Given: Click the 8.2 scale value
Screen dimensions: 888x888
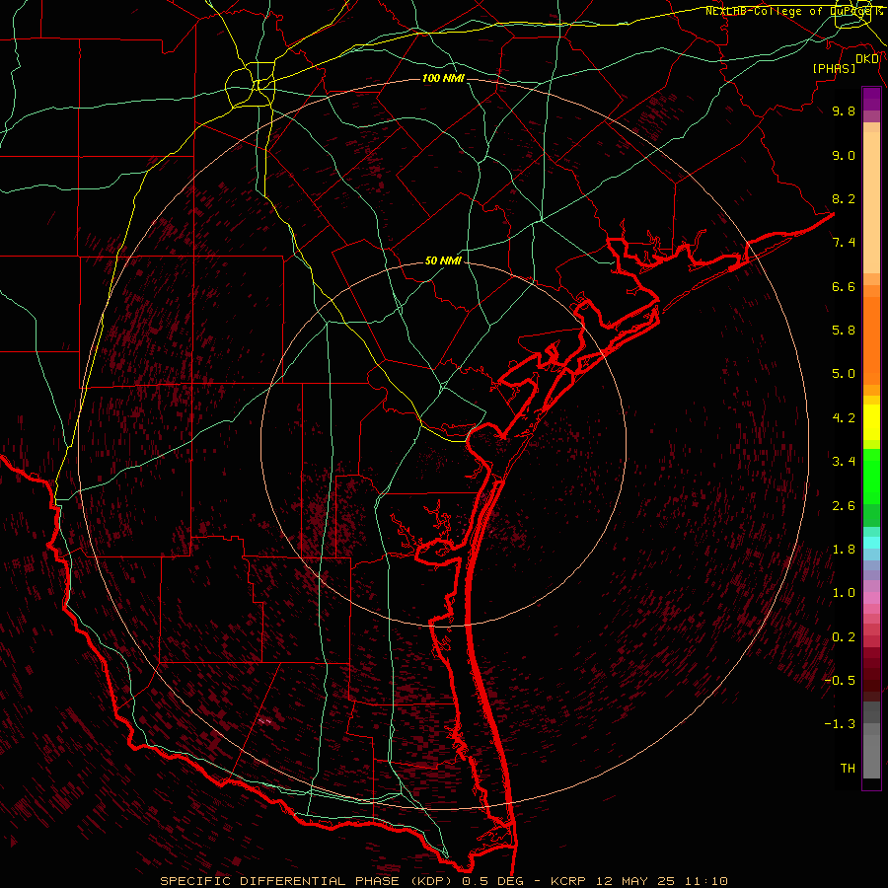Looking at the screenshot, I should pos(844,198).
